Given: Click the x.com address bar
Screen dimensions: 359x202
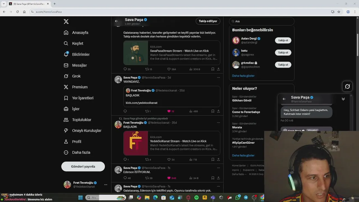Looking at the screenshot, I should tap(179, 12).
